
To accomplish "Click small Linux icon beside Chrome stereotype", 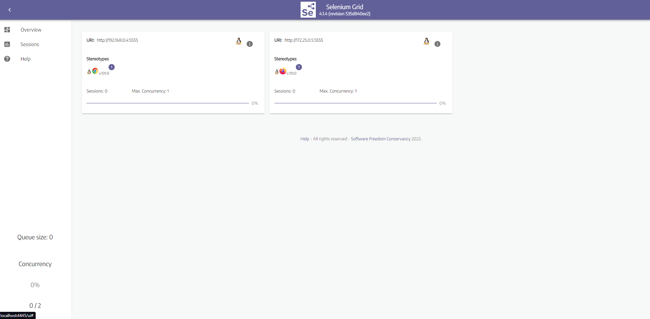I will coord(89,72).
